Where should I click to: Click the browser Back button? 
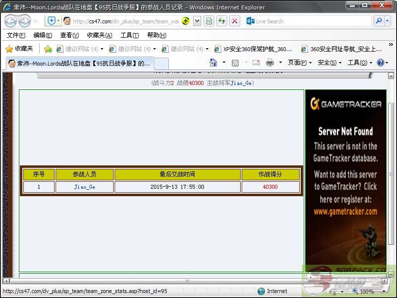click(x=10, y=21)
